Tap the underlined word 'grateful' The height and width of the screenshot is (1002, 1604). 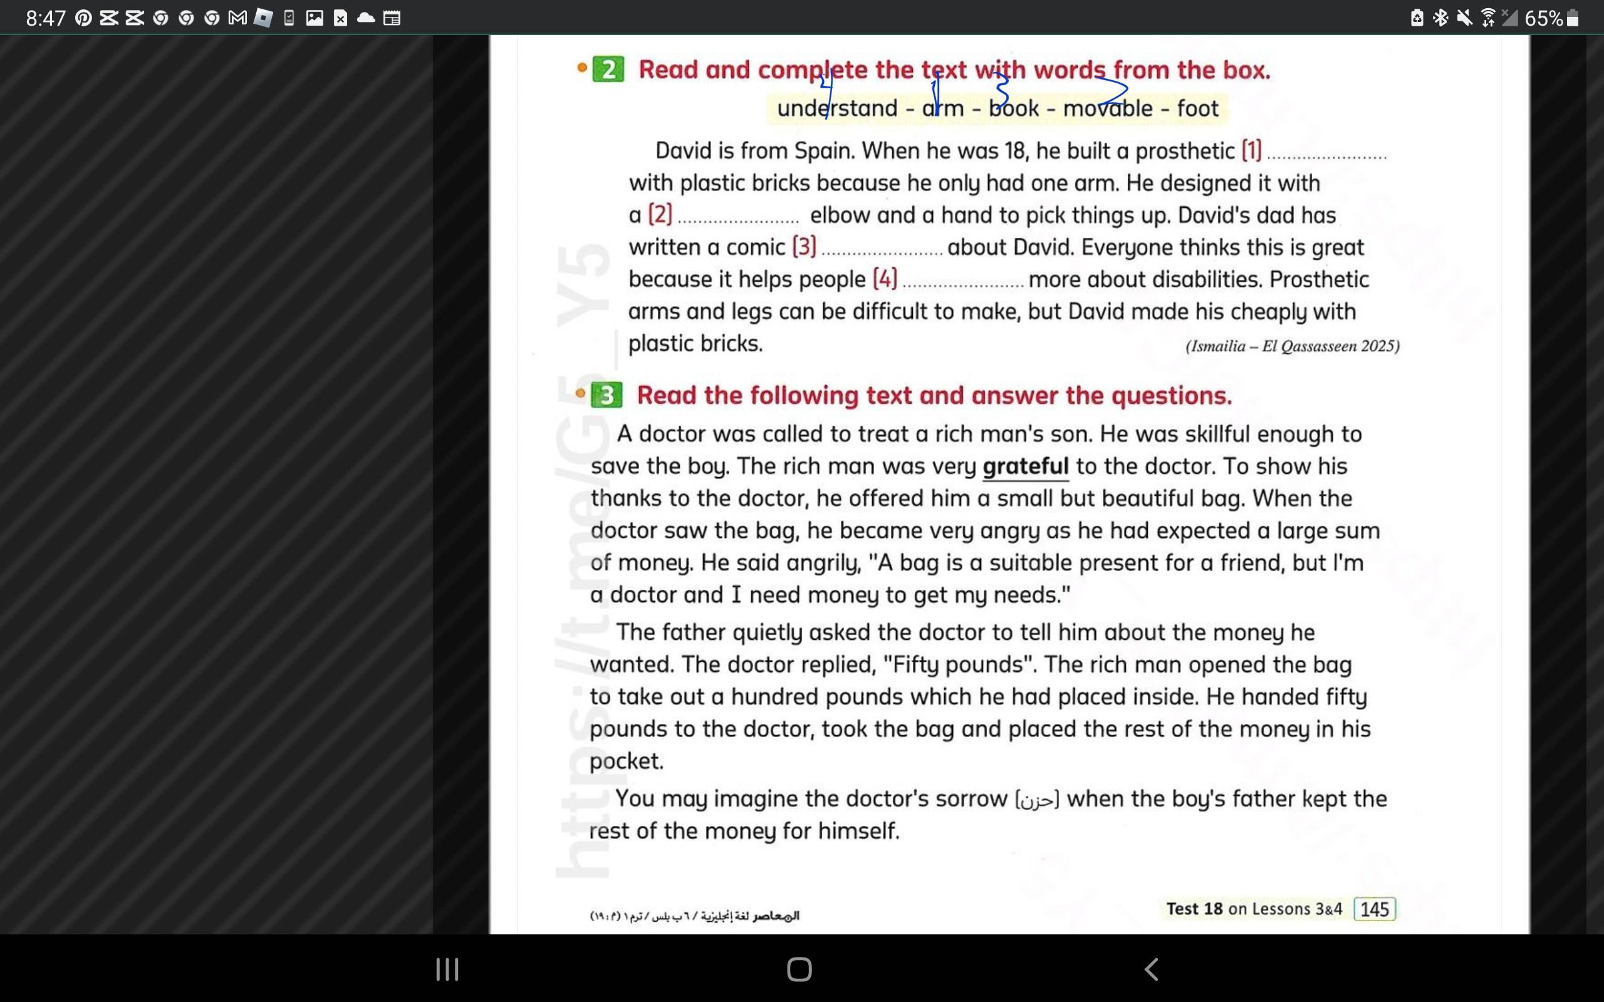point(1025,467)
